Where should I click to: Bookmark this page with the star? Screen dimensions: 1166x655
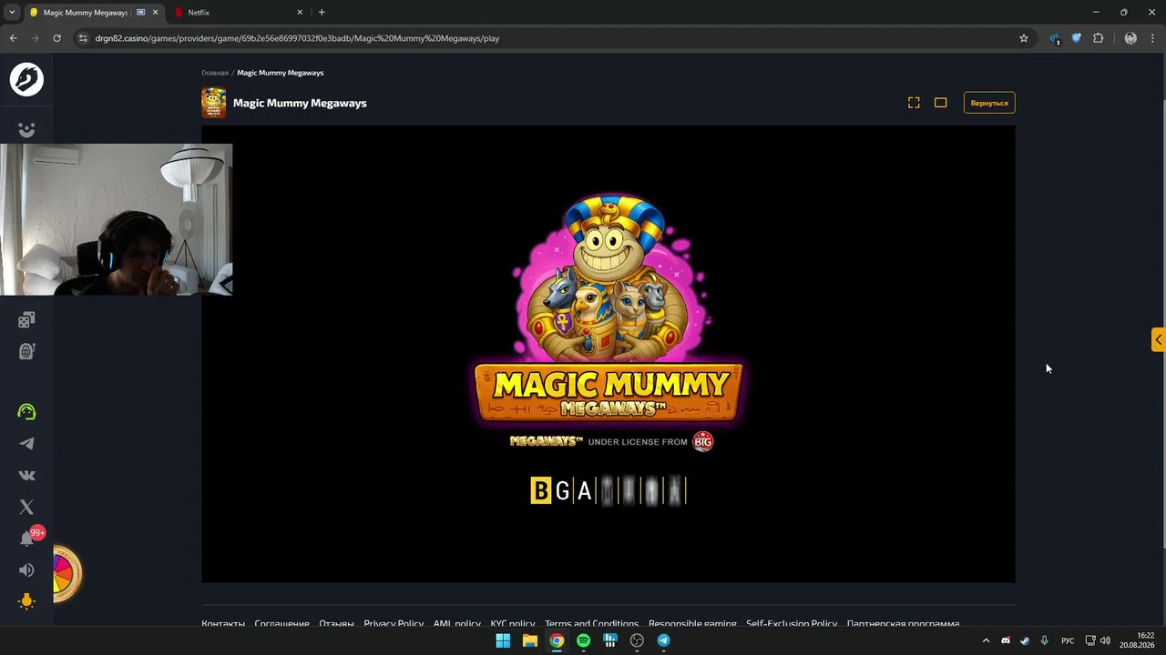1024,38
